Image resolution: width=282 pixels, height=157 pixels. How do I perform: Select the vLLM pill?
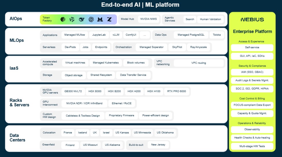tap(116, 35)
